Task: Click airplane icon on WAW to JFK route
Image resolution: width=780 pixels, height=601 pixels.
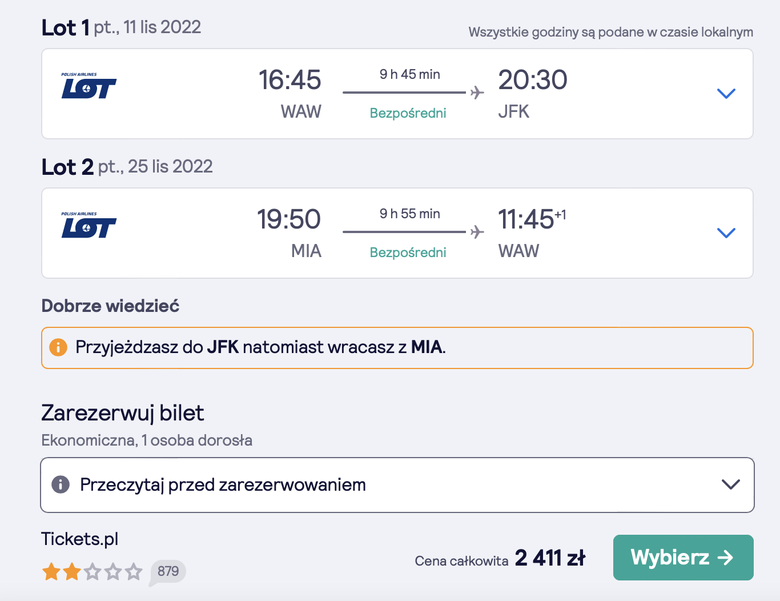Action: tap(477, 93)
